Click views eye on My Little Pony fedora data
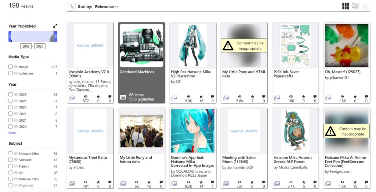 click(137, 182)
